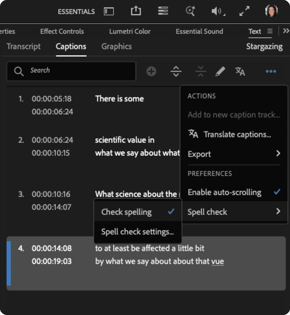Show overflow panels with double chevron
The image size is (290, 315).
tap(286, 31)
